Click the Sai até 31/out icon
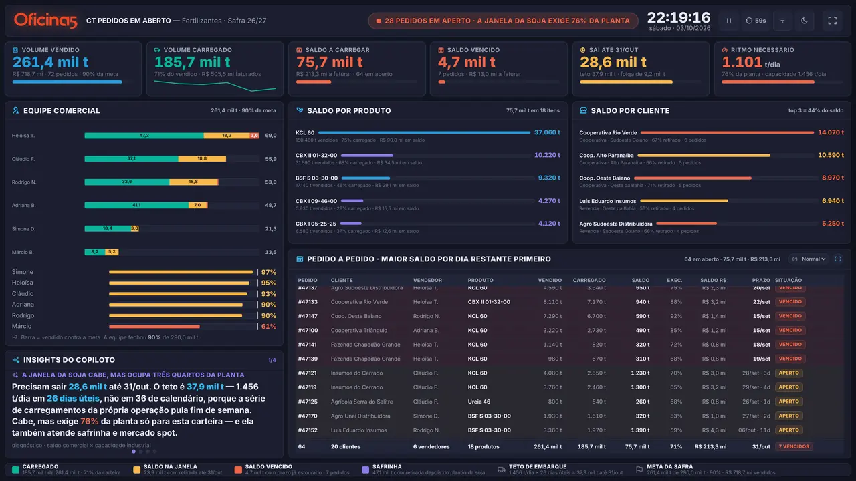The width and height of the screenshot is (856, 481). 583,50
